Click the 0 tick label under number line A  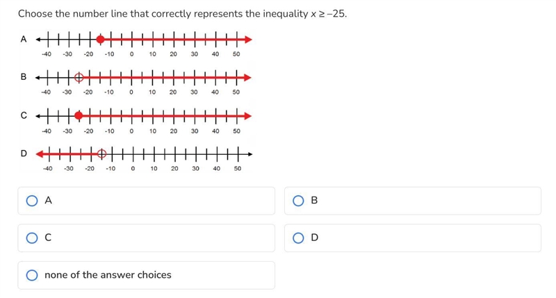point(131,54)
